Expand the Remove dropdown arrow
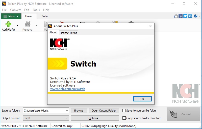The height and width of the screenshot is (129, 202). (x=37, y=26)
